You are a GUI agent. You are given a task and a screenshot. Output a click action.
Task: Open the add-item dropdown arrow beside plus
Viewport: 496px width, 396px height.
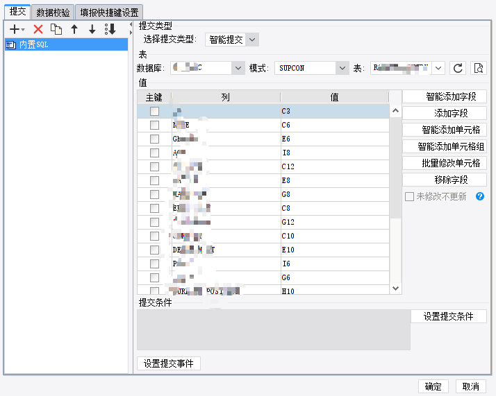click(23, 30)
